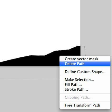Select the highlighted Delete Path entry

85,64
